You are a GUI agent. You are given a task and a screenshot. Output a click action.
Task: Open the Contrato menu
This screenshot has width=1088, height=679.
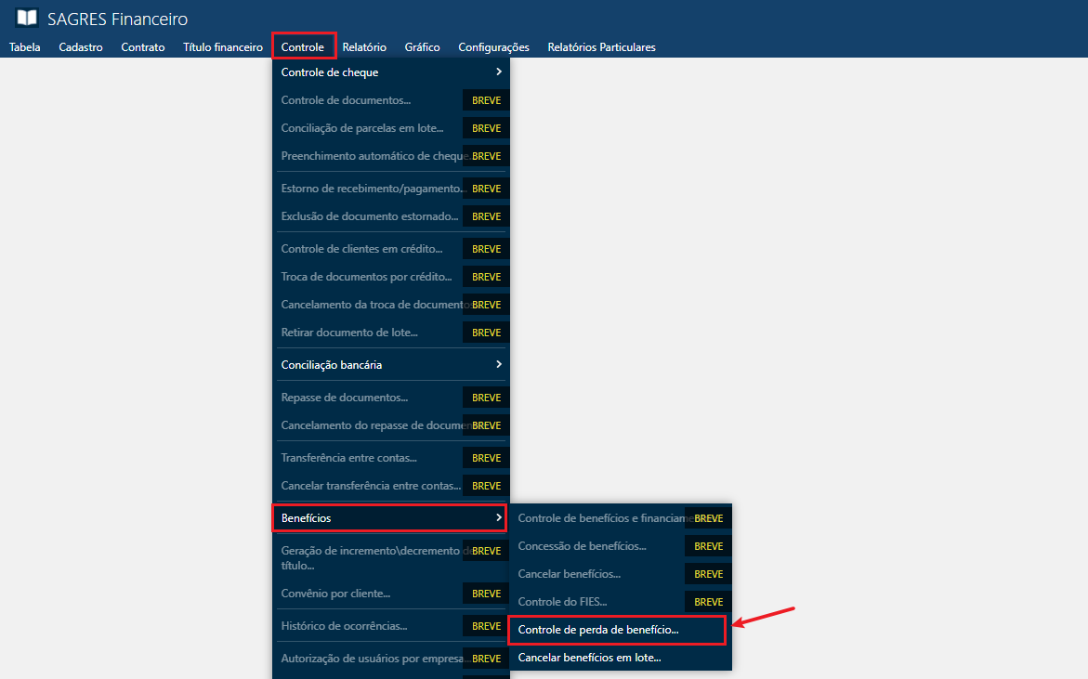pos(142,46)
